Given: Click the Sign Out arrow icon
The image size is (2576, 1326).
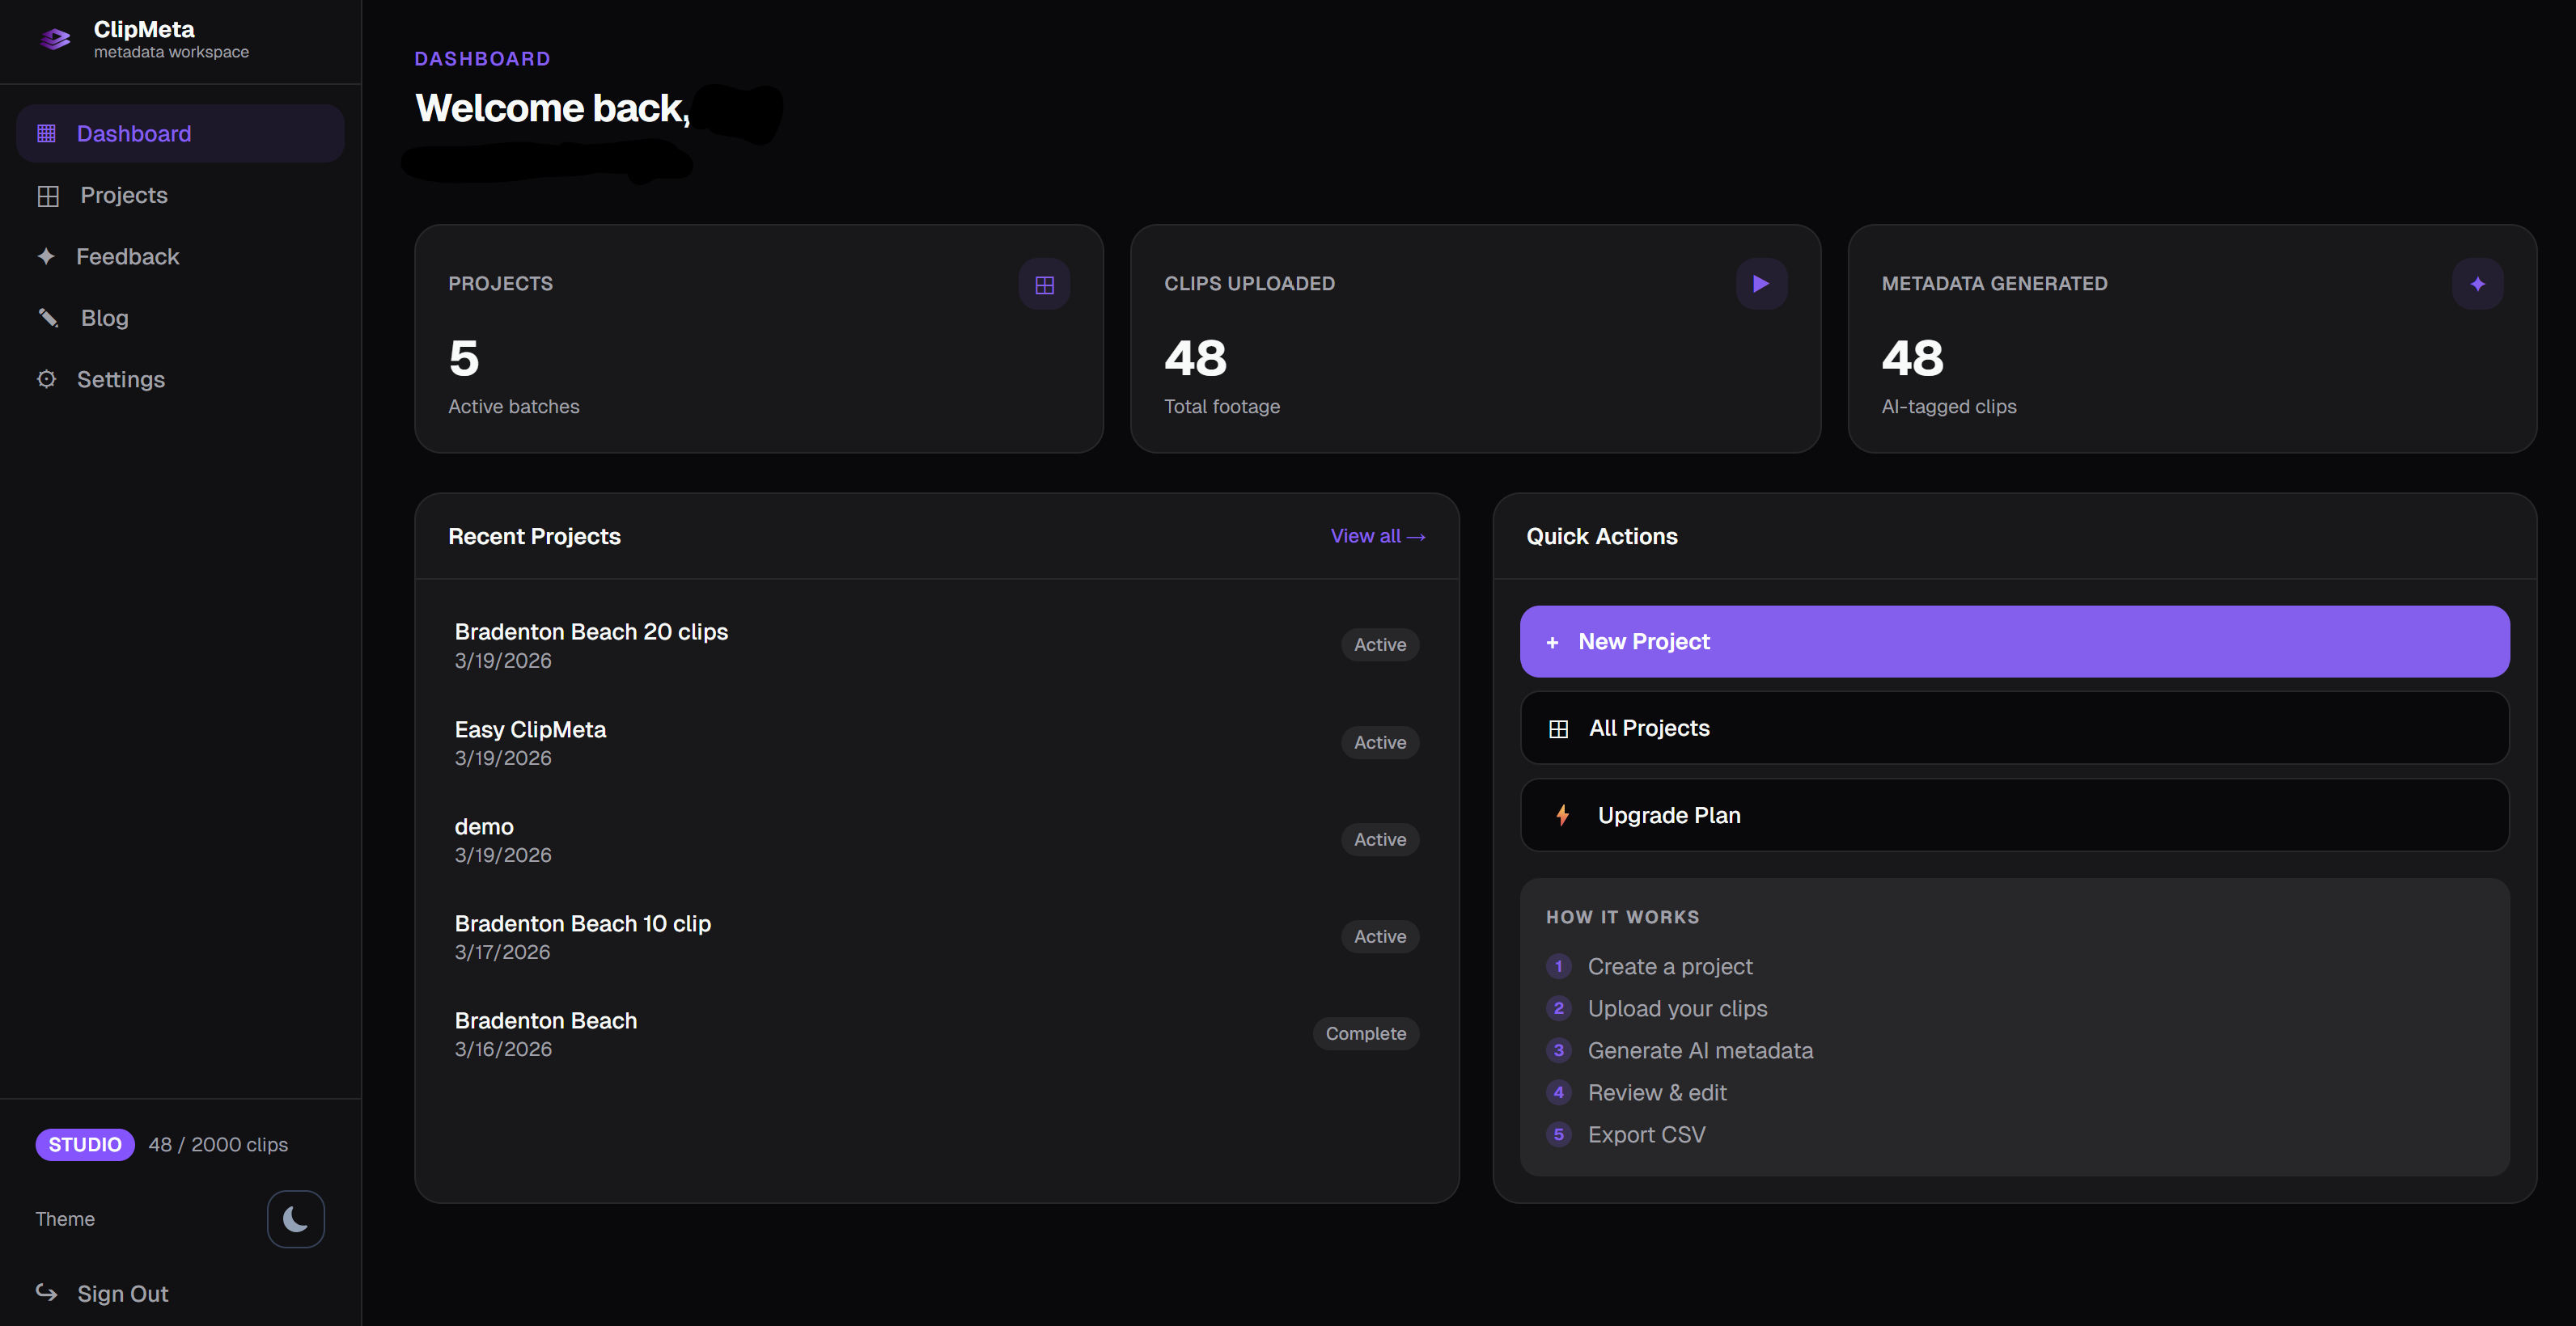Looking at the screenshot, I should [46, 1292].
